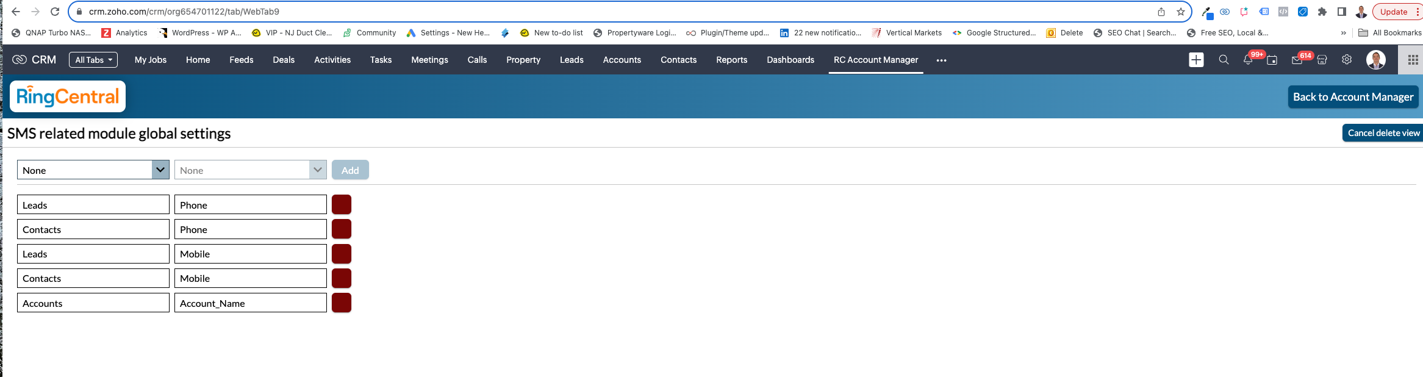
Task: Open the Google Structured bookmark
Action: 994,33
